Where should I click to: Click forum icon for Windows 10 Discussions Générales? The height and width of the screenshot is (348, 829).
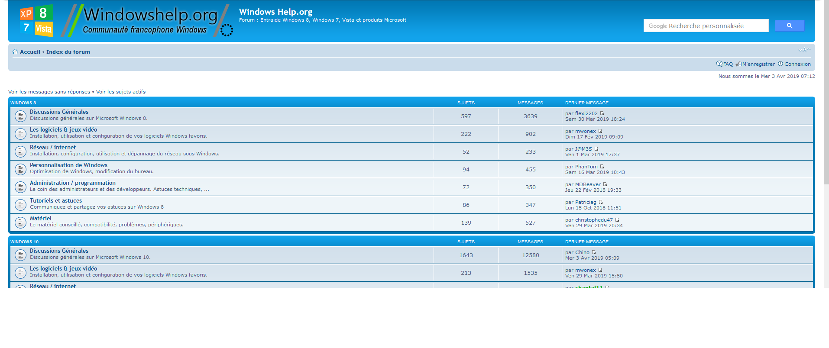pyautogui.click(x=20, y=255)
